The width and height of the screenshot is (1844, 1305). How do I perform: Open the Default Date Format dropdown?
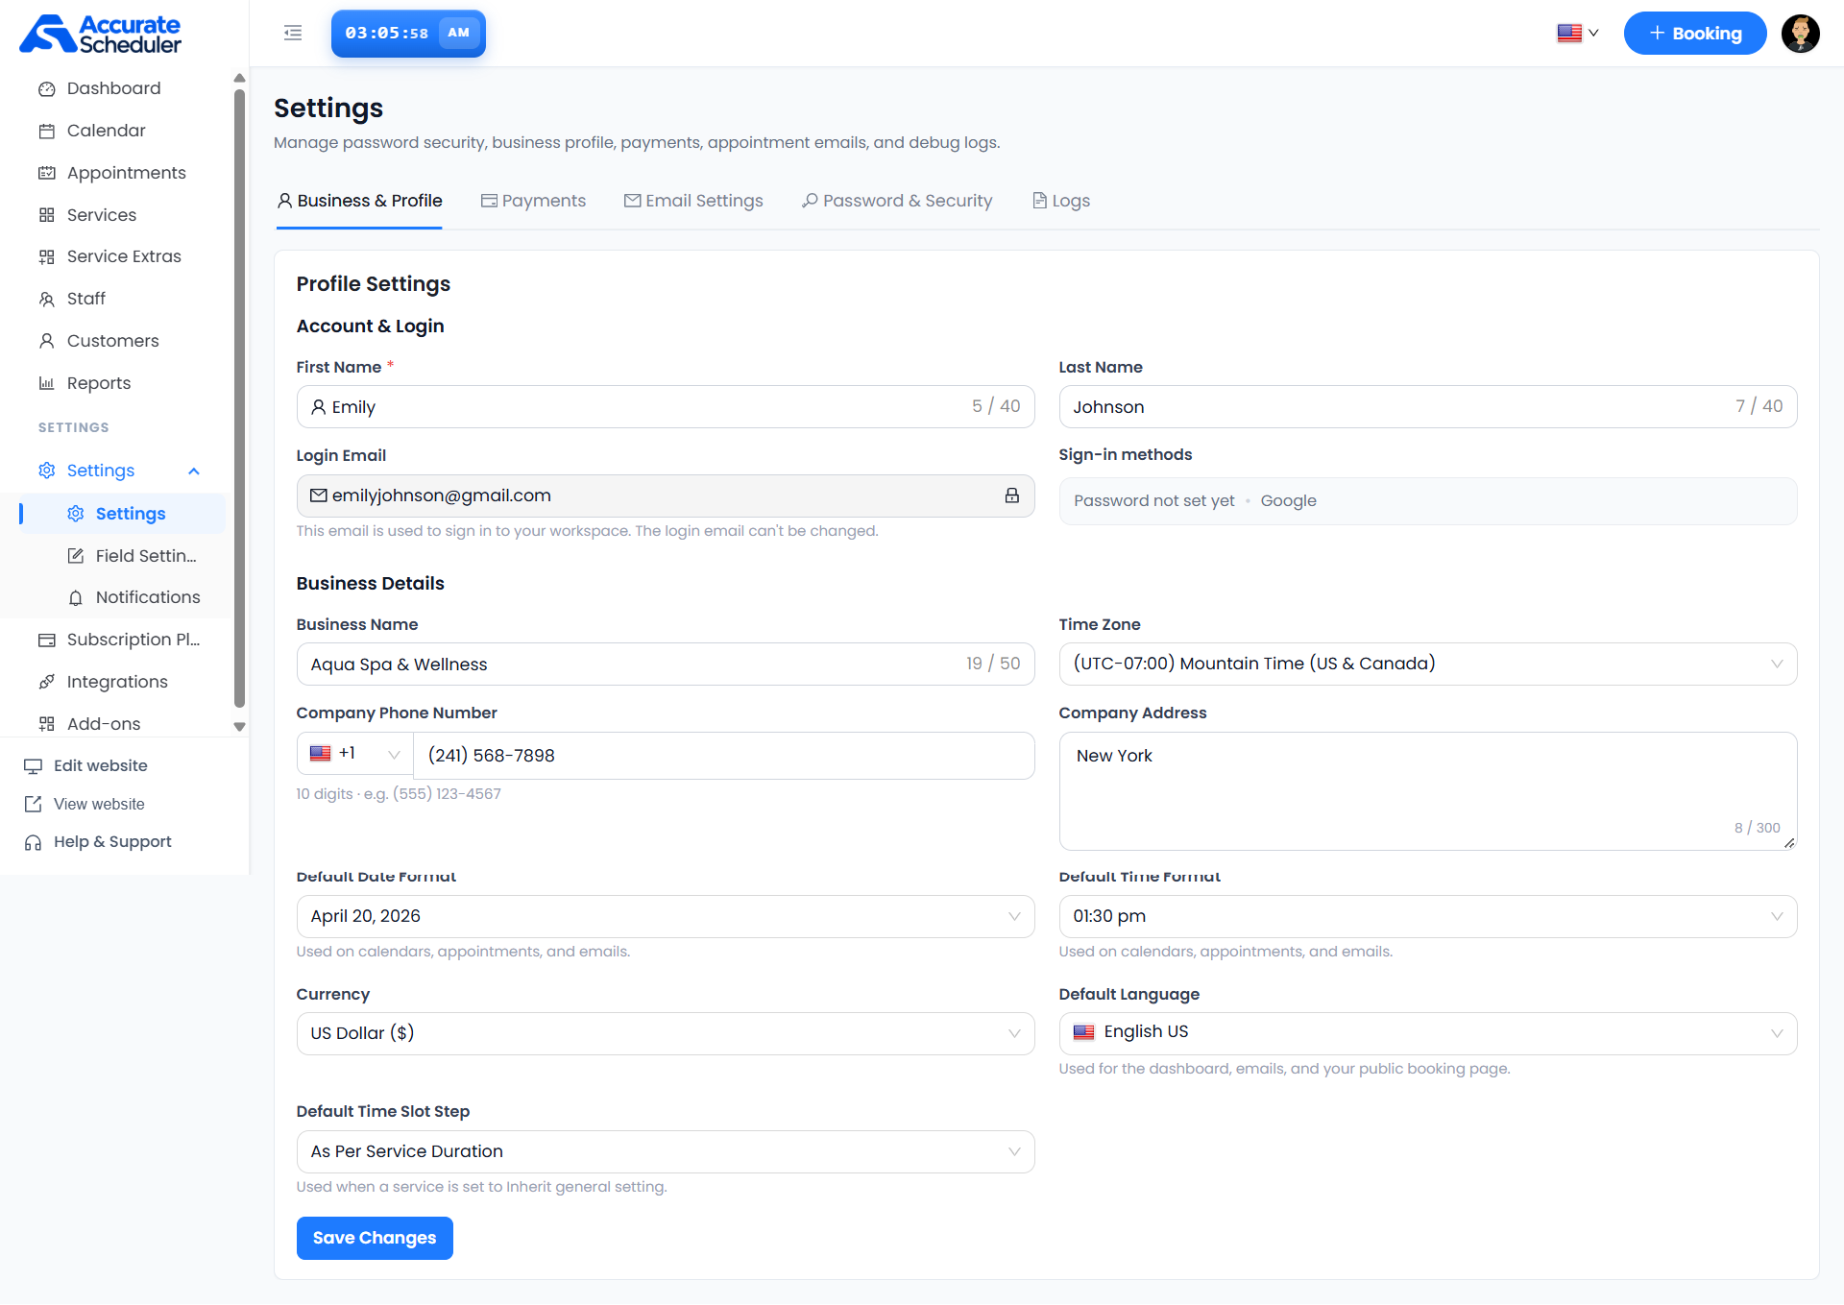(665, 916)
